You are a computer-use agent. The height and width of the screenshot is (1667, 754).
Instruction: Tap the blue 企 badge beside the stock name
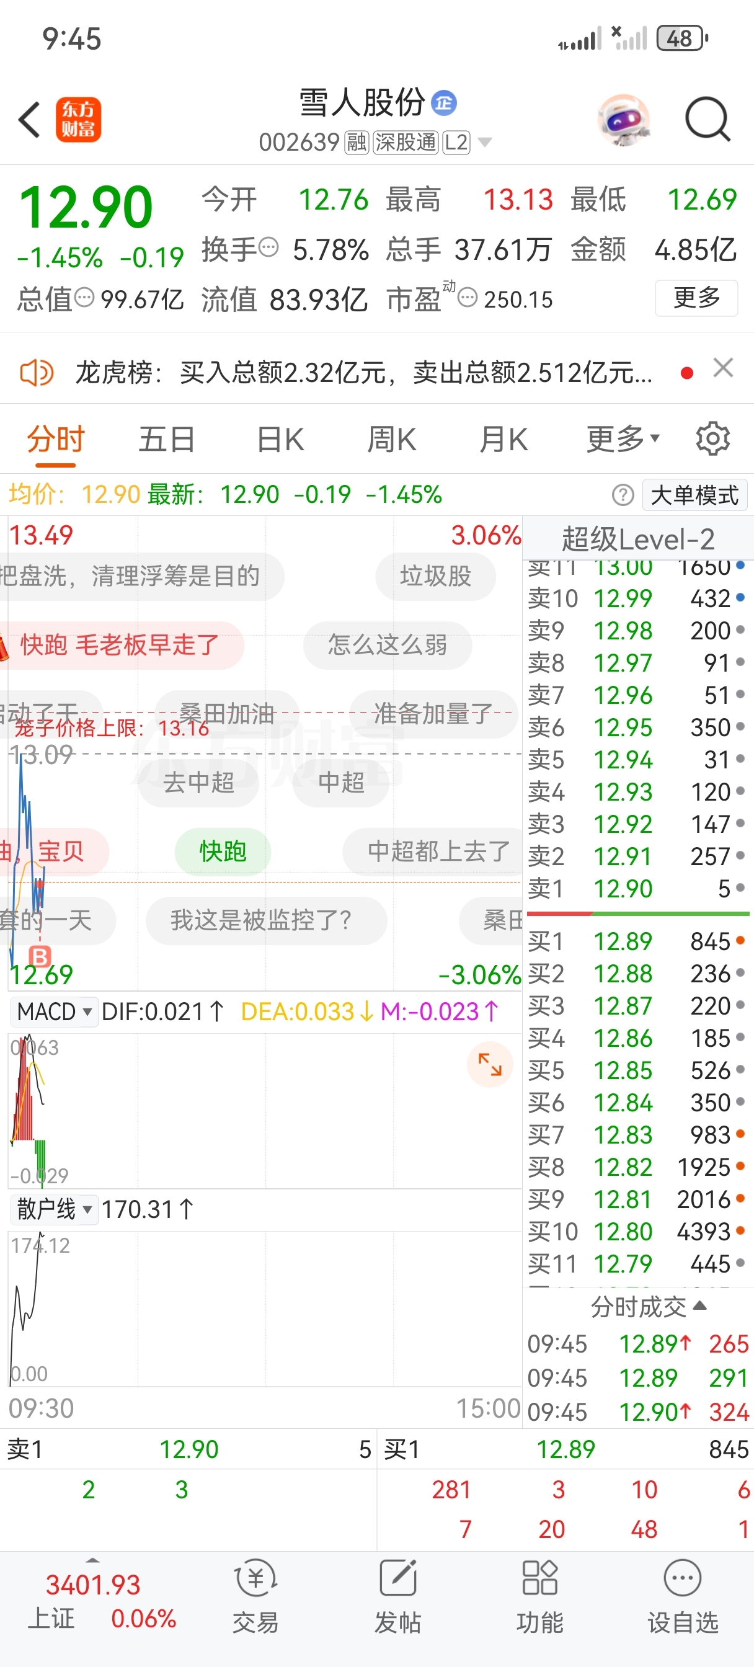(444, 103)
